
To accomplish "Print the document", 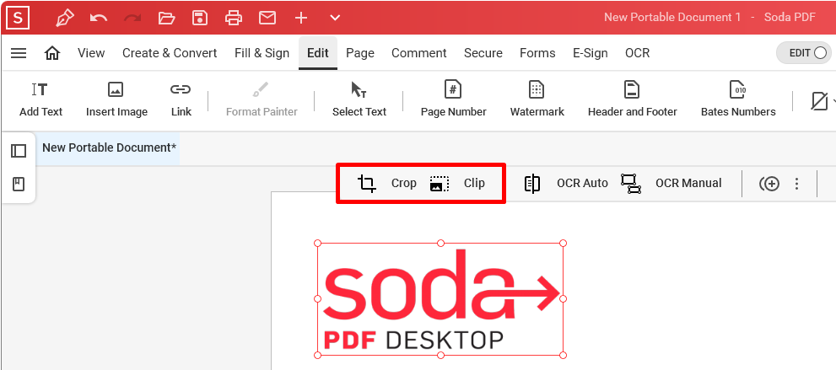I will click(234, 18).
